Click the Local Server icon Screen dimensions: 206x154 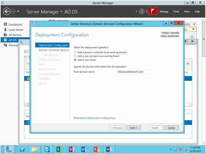click(5, 30)
